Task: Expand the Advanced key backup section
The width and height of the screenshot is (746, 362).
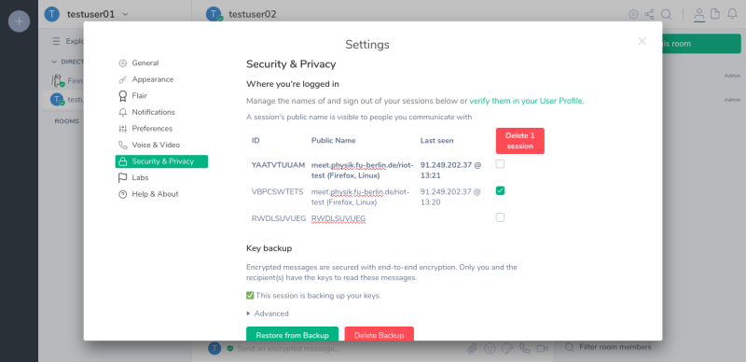Action: 268,313
